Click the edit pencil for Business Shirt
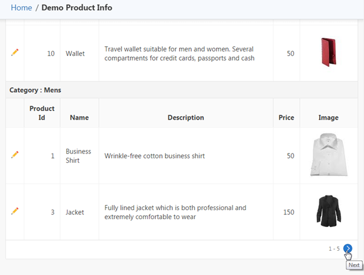Screen dimensions: 364x275 (15, 155)
